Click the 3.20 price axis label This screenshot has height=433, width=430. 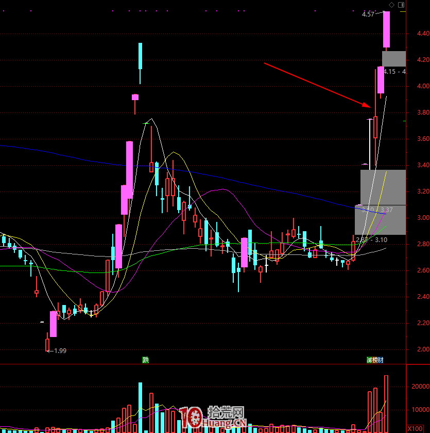[x=423, y=191]
